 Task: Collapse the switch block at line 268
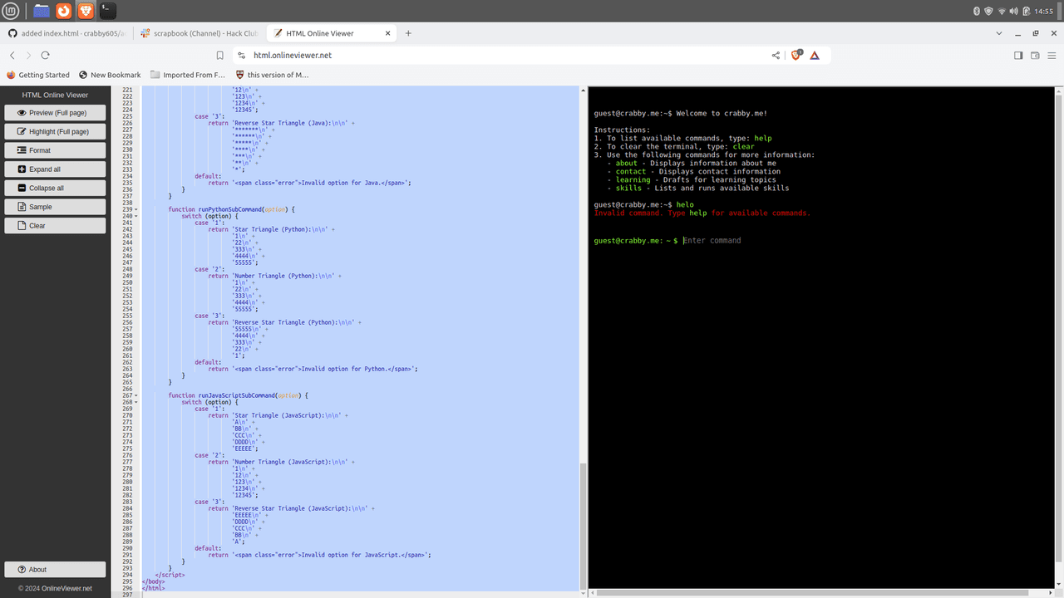136,402
